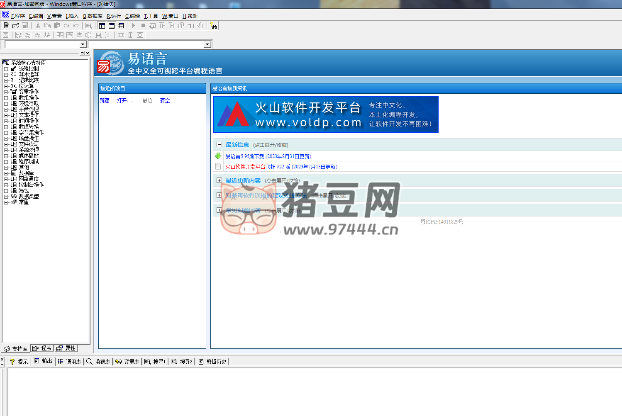Image resolution: width=622 pixels, height=416 pixels.
Task: Switch to the 支持库 tab
Action: 16,349
